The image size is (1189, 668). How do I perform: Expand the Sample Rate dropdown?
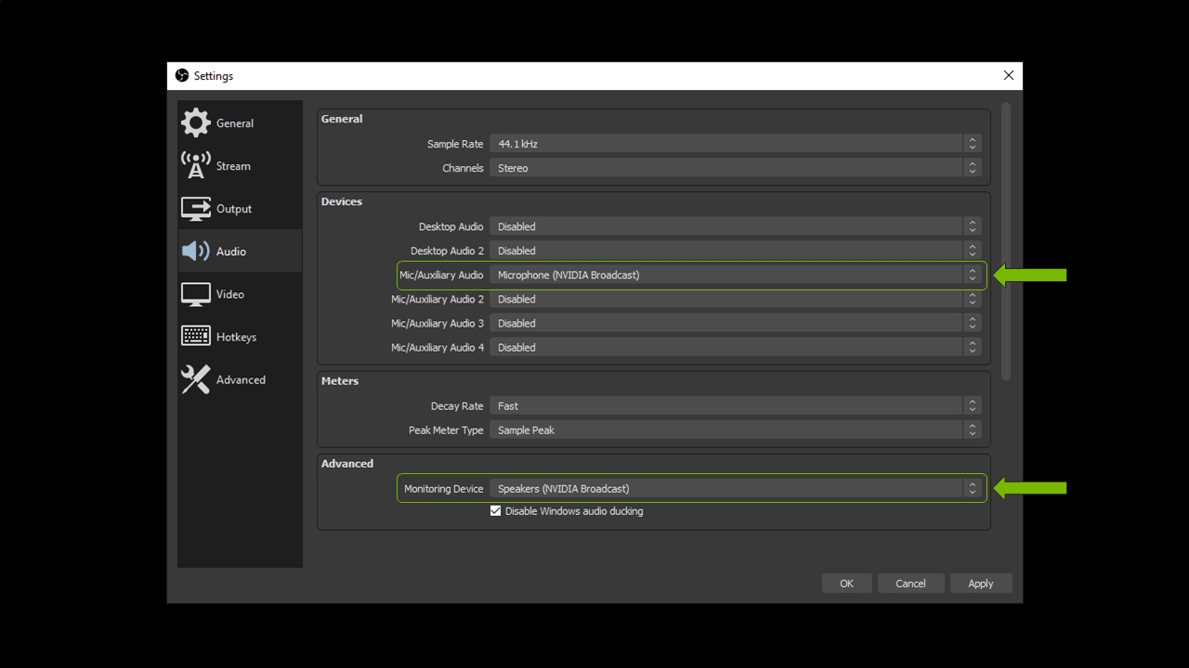click(734, 144)
